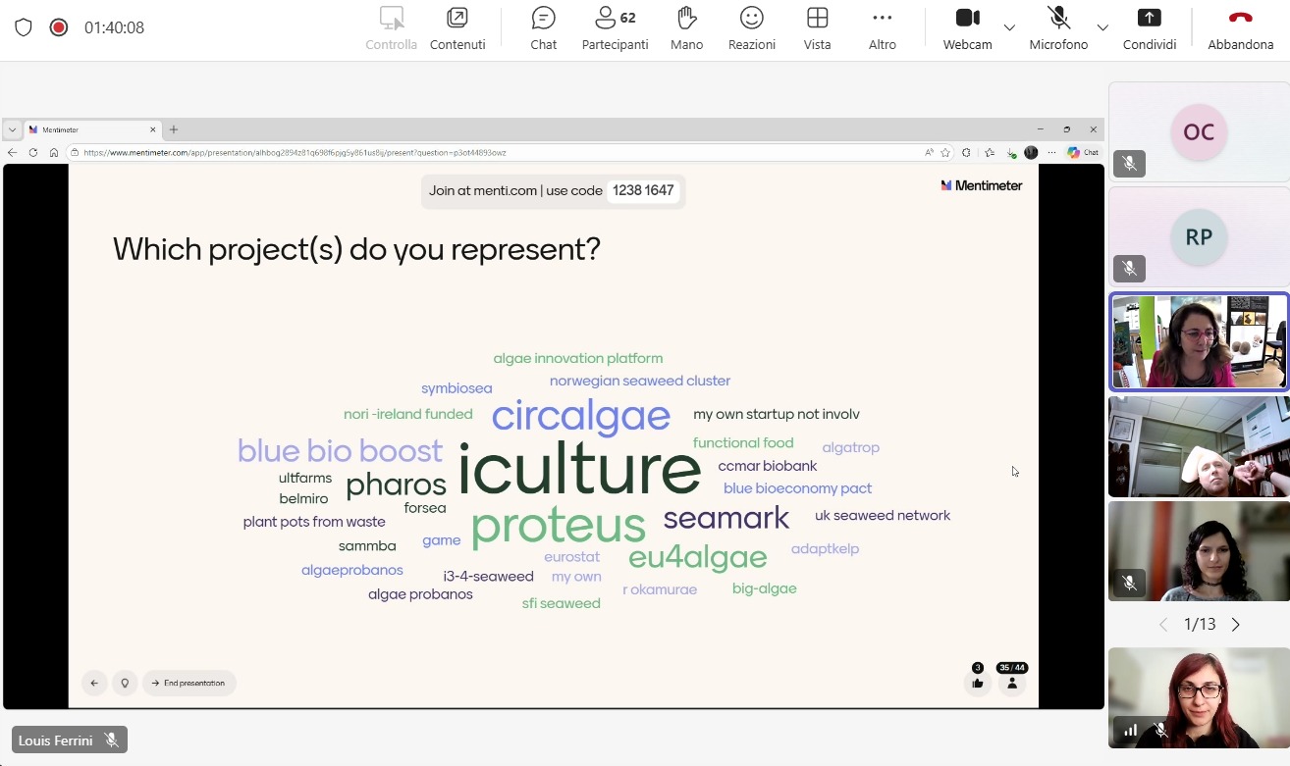The width and height of the screenshot is (1290, 766).
Task: Click the thumbs-up reactions icon
Action: click(978, 684)
